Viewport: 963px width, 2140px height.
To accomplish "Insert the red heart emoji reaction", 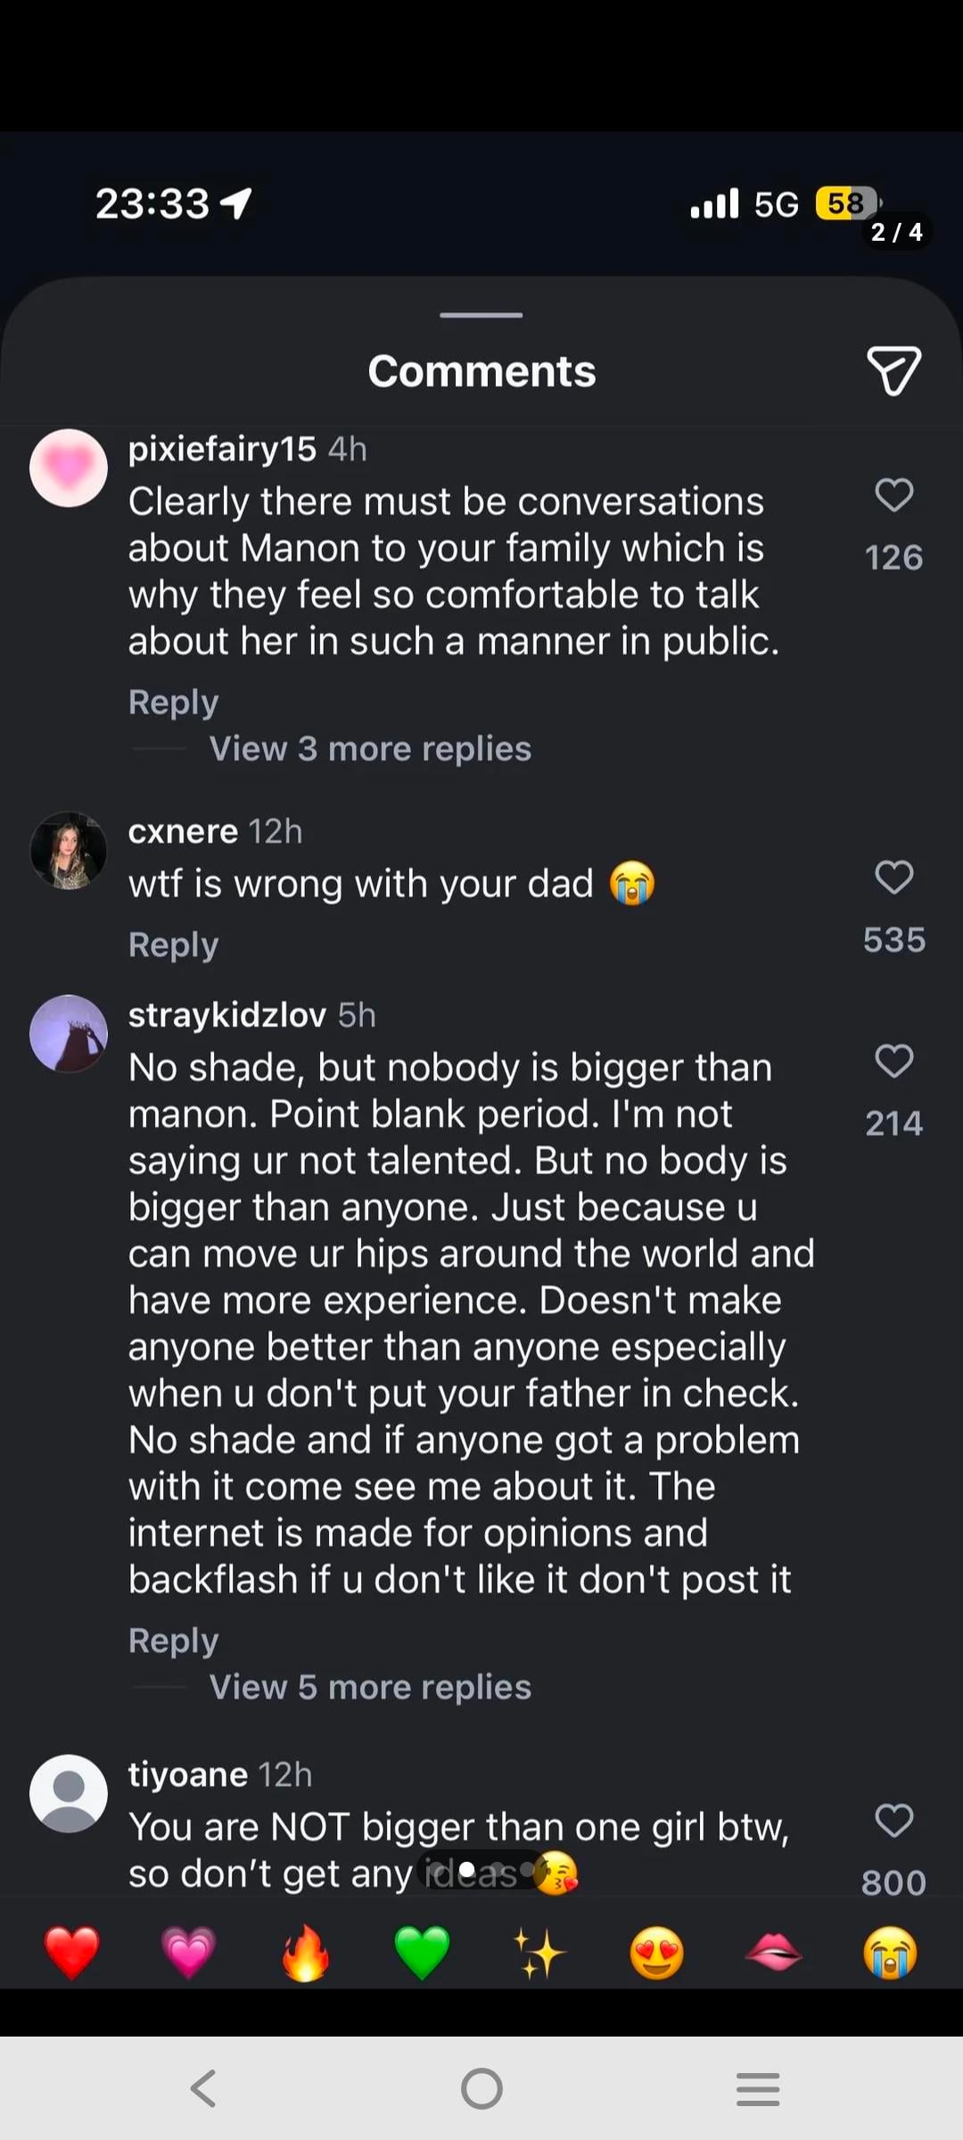I will 71,1953.
